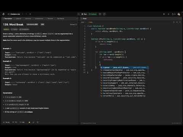Open the Auto editor mode dropdown
183x137 pixels.
[x=90, y=22]
